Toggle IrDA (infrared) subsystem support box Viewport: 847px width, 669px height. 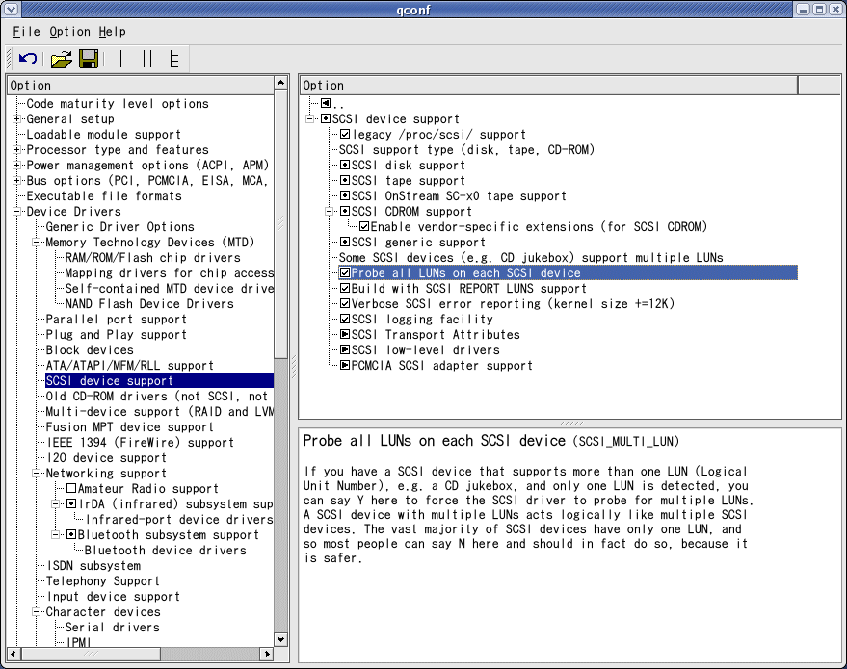point(71,503)
